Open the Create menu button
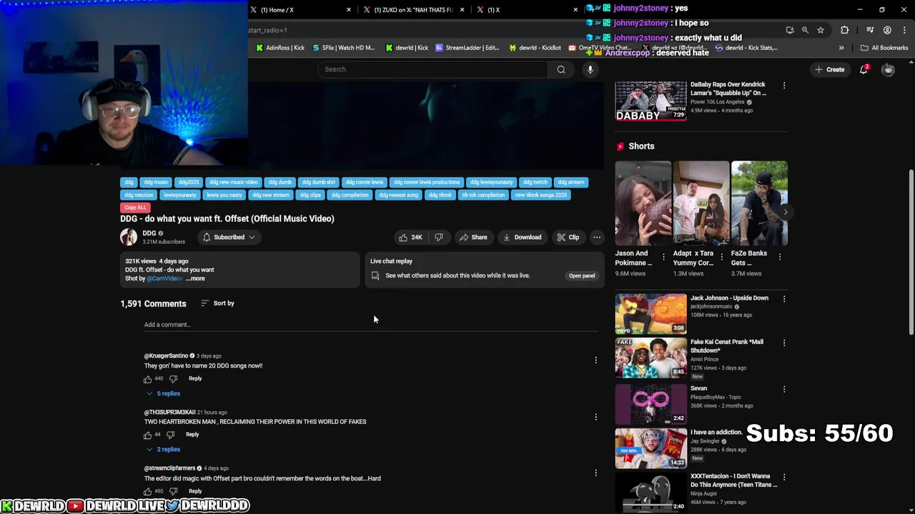Screen dimensions: 915x514 pos(829,69)
